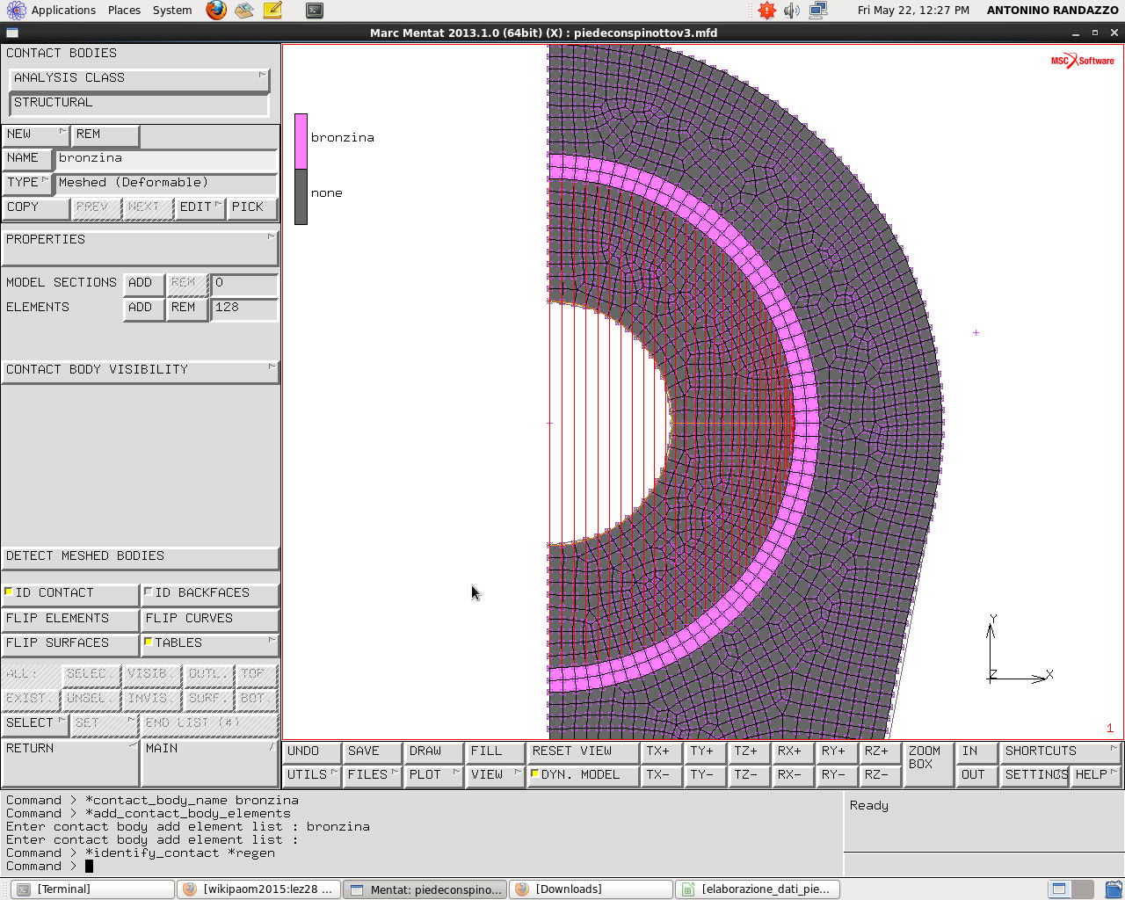Open the Mentat window menu icon
Viewport: 1125px width, 900px height.
coord(12,33)
